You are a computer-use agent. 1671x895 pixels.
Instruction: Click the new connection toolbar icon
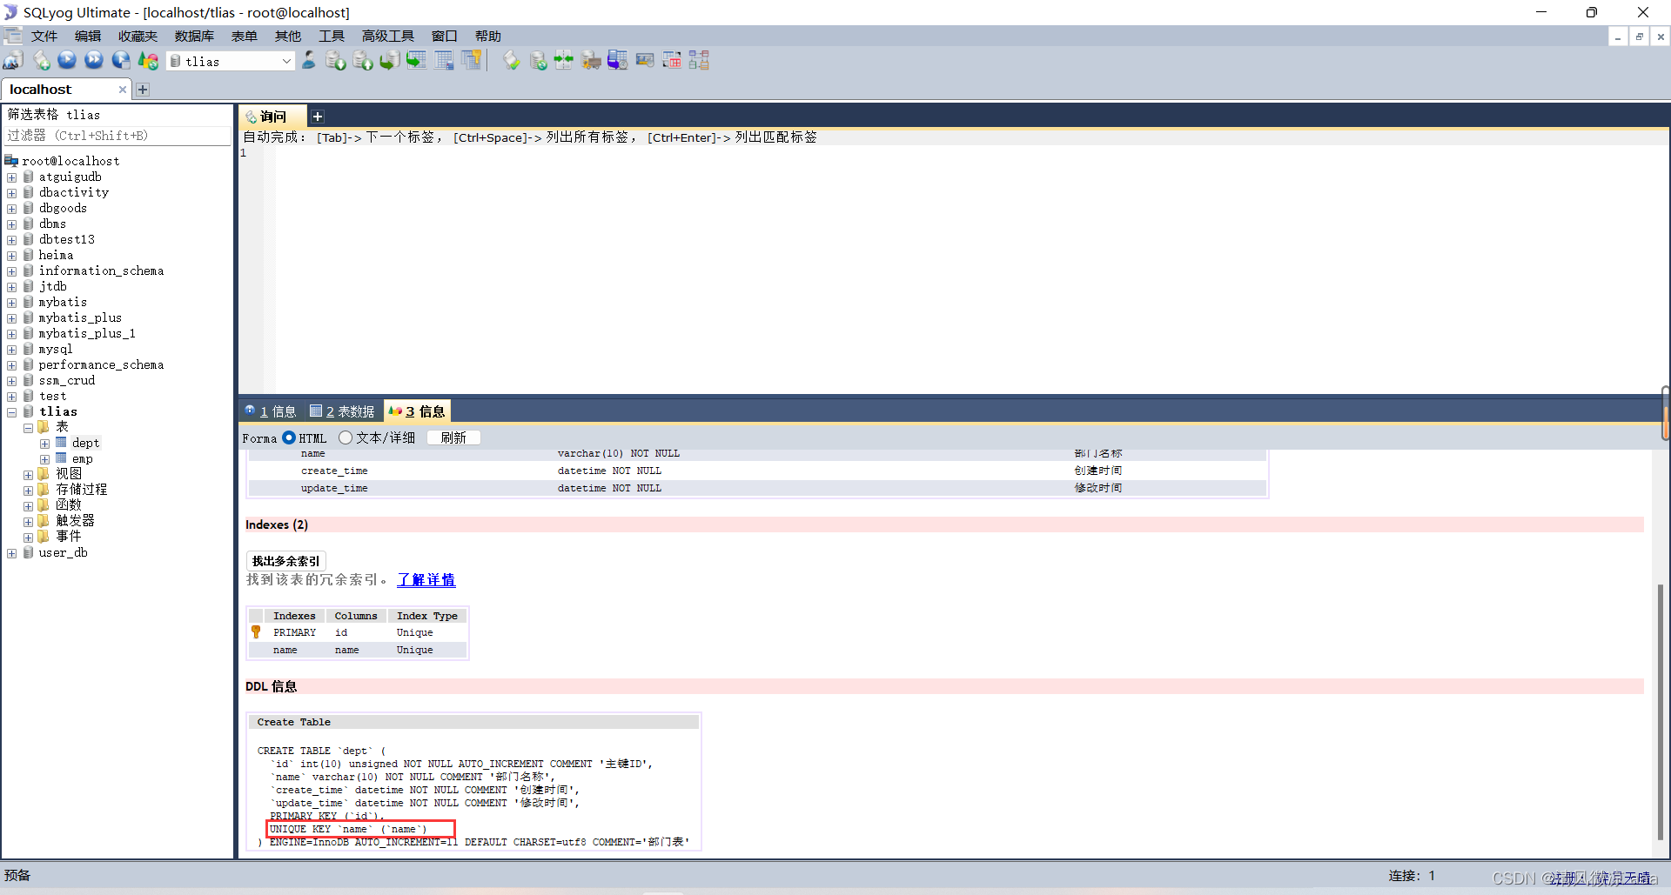[14, 61]
